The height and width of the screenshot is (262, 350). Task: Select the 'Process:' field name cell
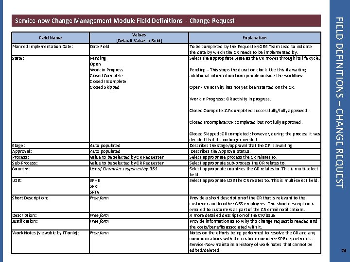pyautogui.click(x=51, y=157)
